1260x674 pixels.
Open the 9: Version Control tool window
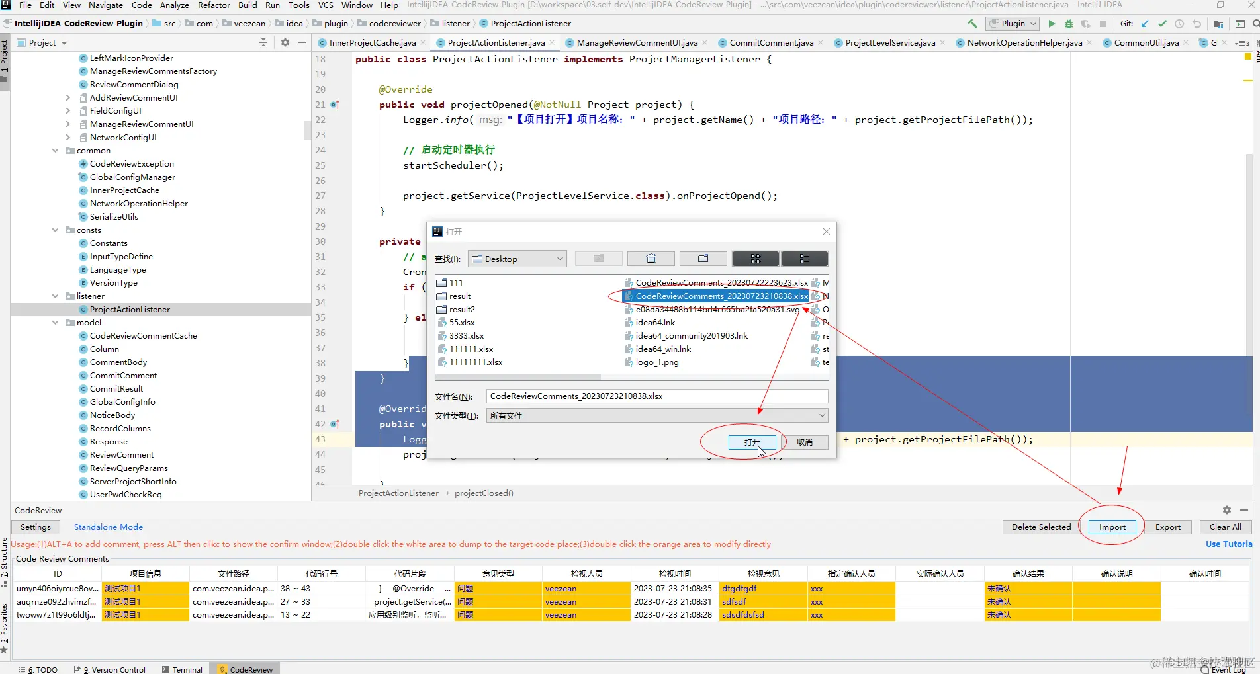pos(109,669)
